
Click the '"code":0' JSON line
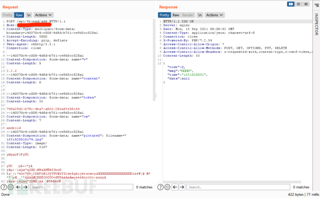click(176, 67)
